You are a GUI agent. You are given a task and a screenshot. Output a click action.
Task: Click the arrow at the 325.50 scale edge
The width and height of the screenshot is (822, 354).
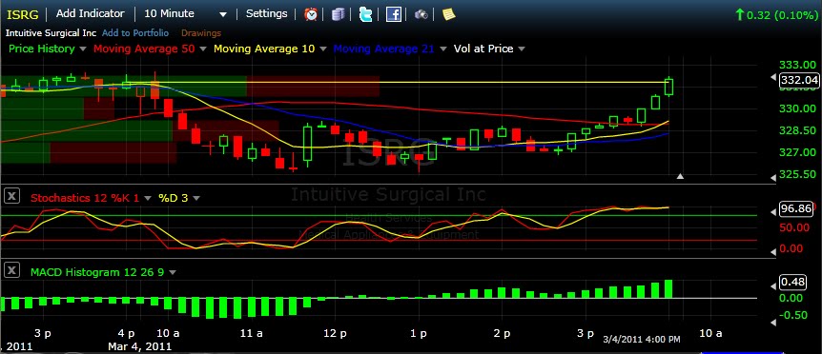pos(772,178)
